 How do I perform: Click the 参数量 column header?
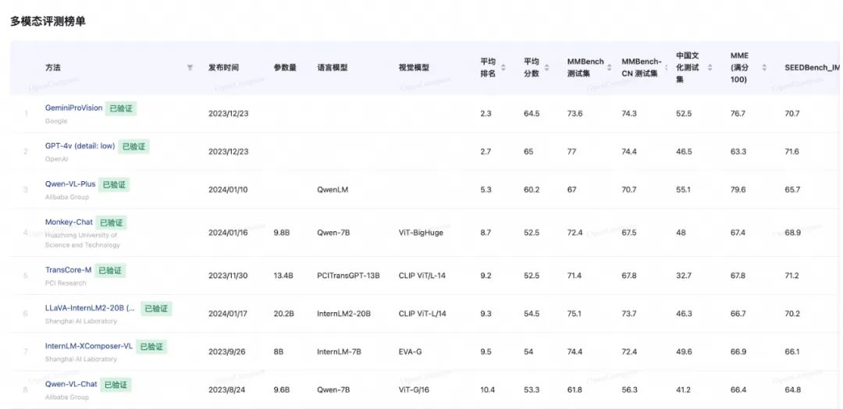pos(285,68)
